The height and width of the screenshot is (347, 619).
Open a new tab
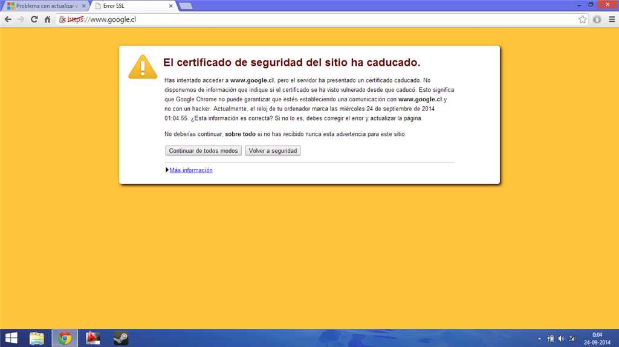point(186,6)
